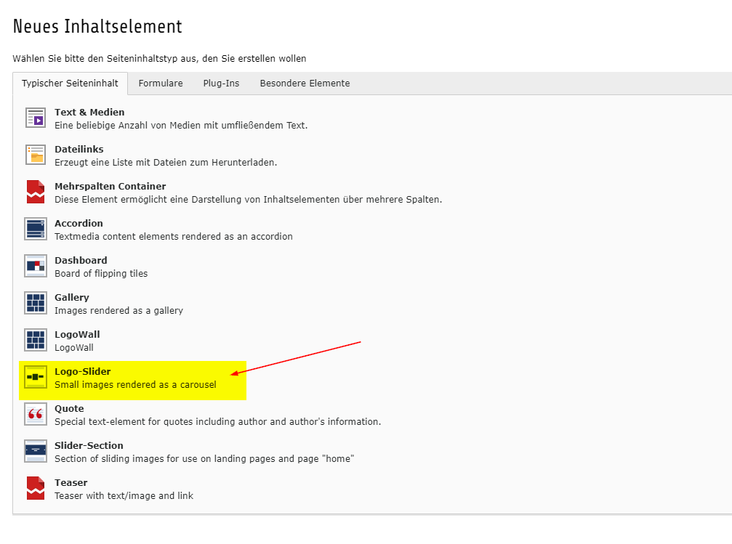
Task: Click the Quote element description text
Action: 217,421
